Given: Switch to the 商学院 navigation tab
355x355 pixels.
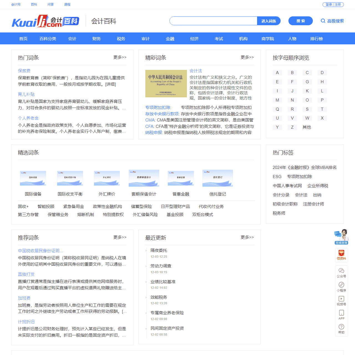Looking at the screenshot, I should (x=267, y=39).
